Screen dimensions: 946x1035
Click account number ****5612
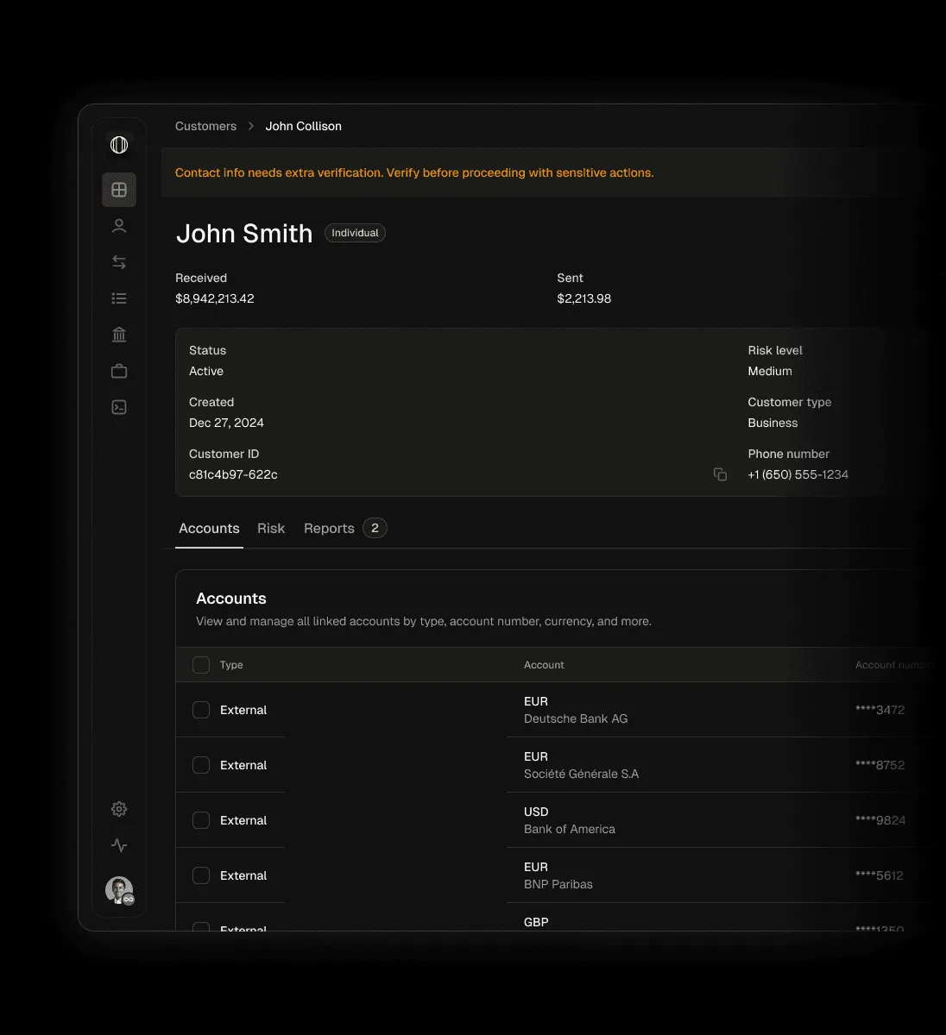click(x=880, y=875)
